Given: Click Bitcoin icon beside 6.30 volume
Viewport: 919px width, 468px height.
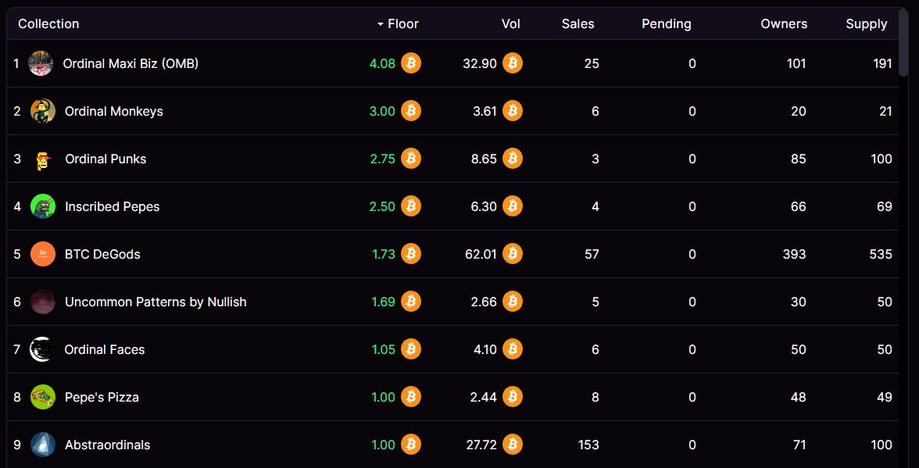Looking at the screenshot, I should [513, 206].
